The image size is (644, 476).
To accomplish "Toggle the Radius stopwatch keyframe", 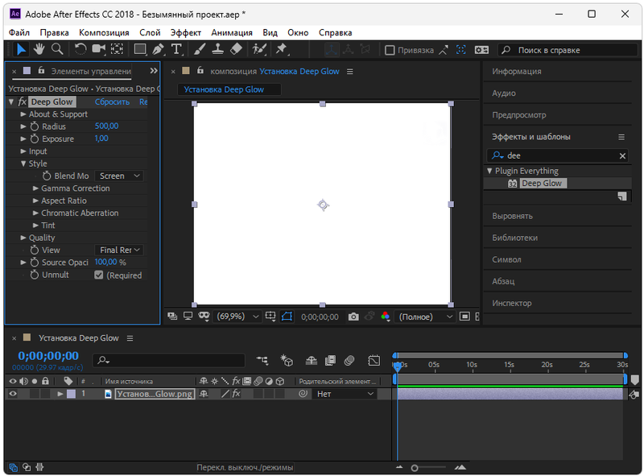I will pos(35,126).
